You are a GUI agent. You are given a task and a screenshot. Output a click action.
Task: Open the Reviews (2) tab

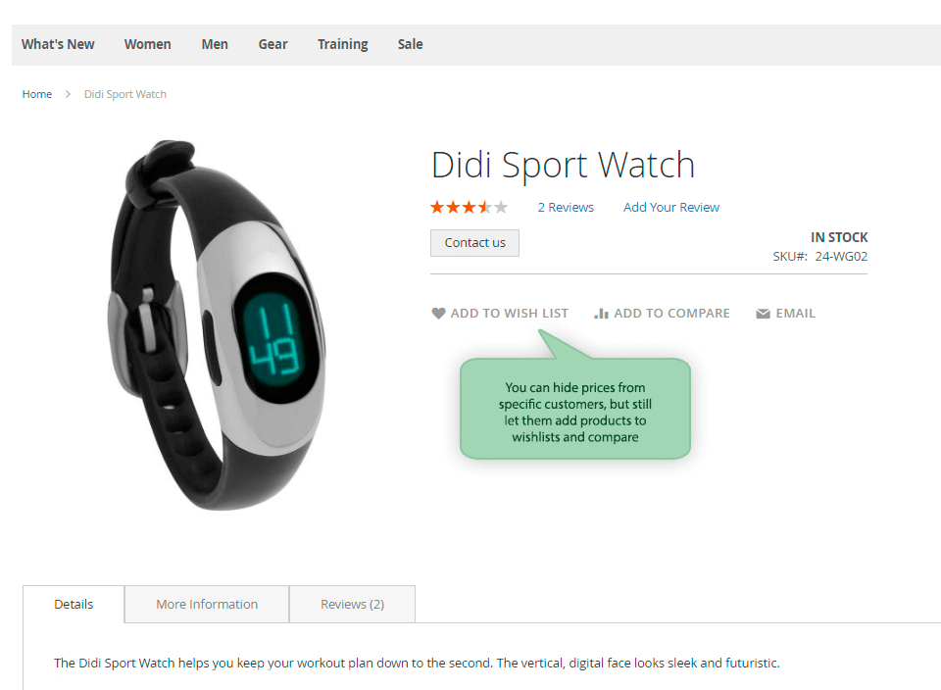click(x=352, y=604)
